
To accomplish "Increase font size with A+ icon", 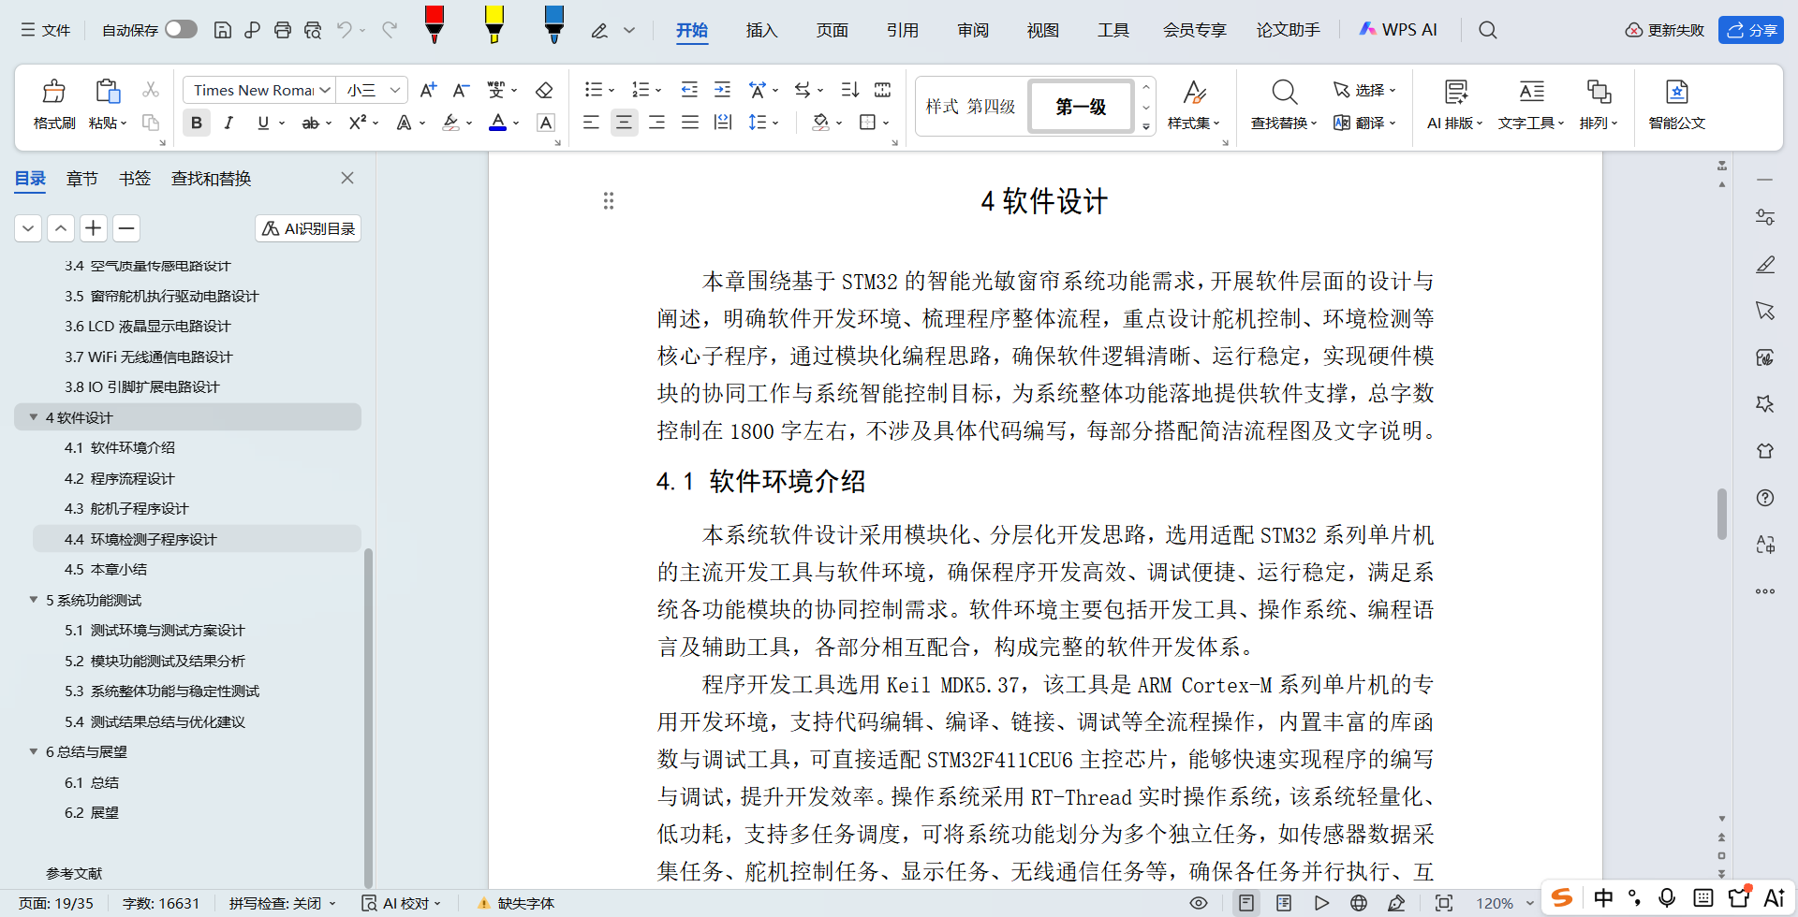I will [428, 90].
